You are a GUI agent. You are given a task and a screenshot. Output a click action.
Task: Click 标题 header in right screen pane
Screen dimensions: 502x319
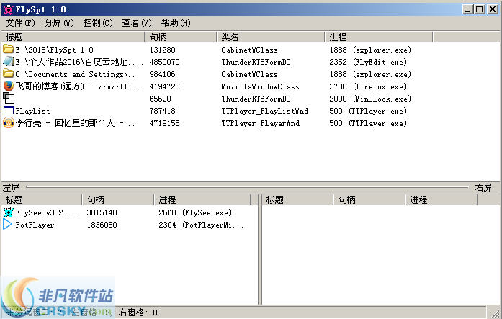[297, 200]
